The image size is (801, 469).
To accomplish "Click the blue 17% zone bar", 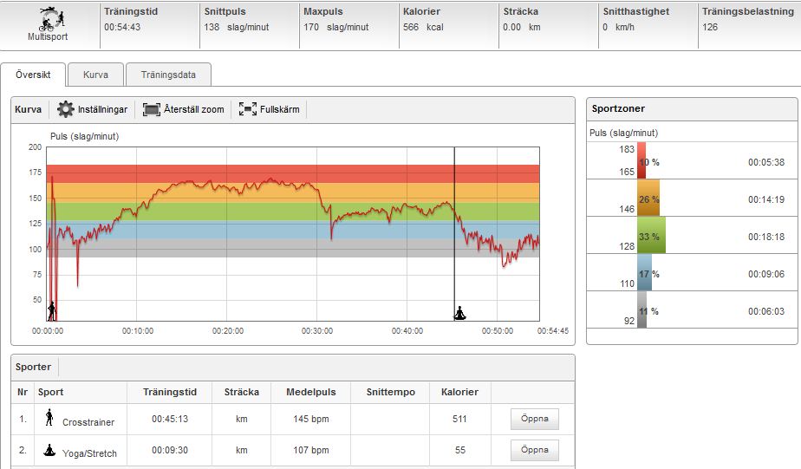I will point(644,273).
